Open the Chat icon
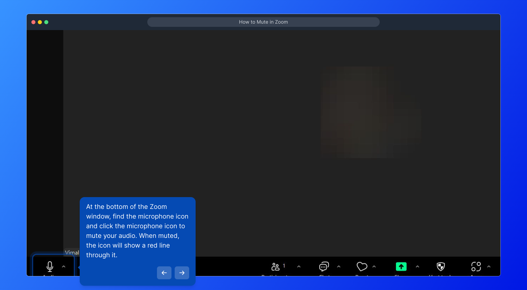The image size is (527, 290). [x=324, y=267]
